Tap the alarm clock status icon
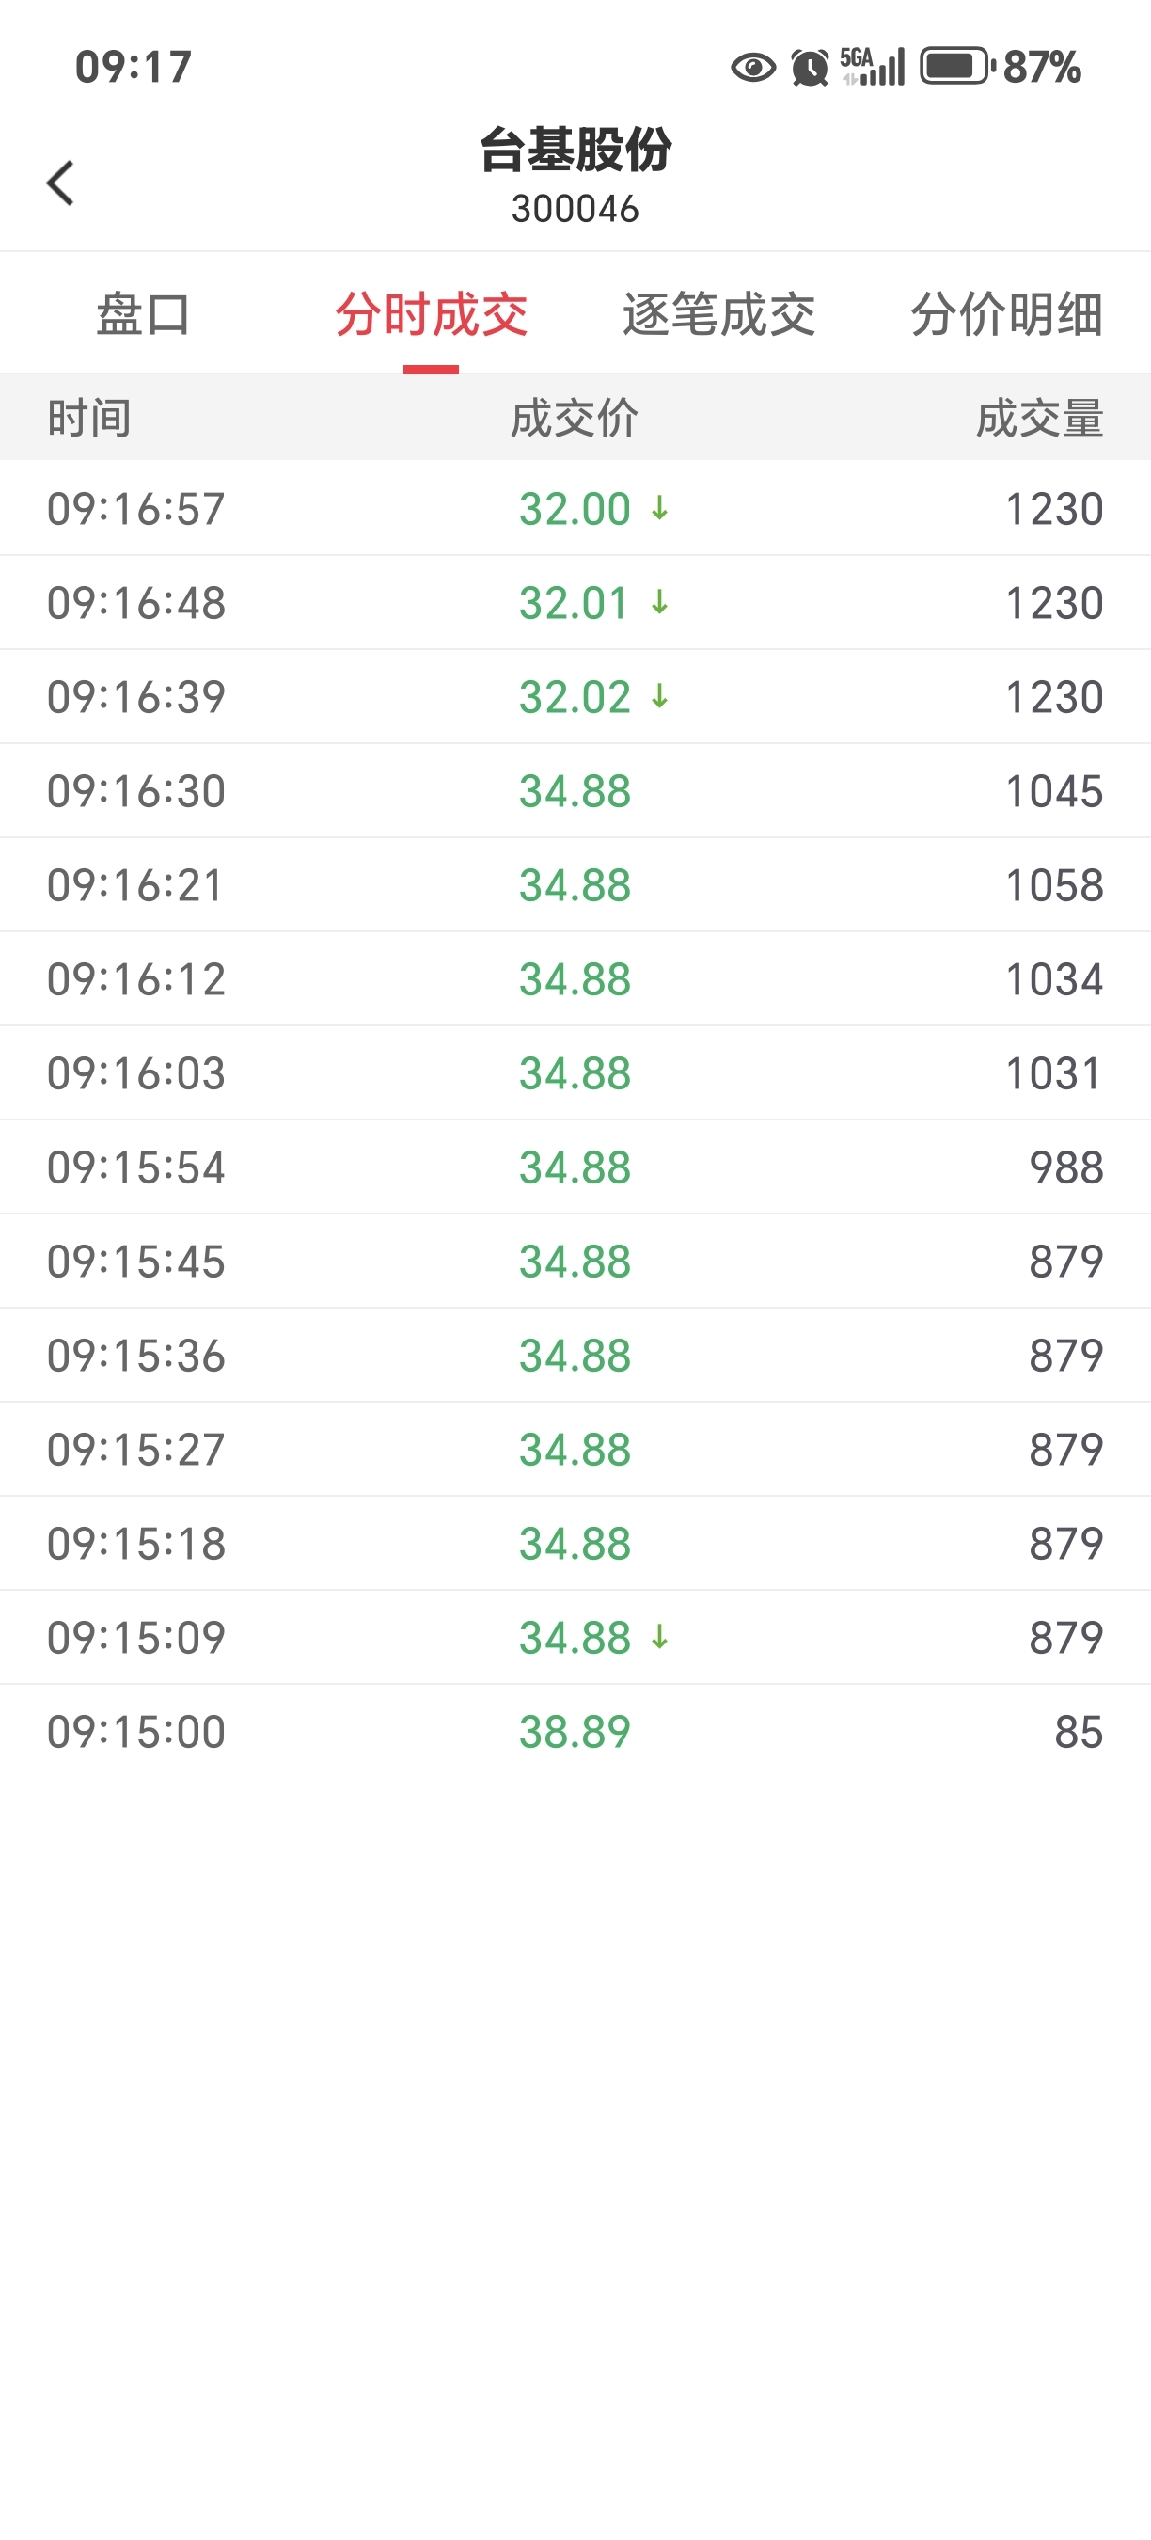The width and height of the screenshot is (1151, 2540). coord(810,67)
